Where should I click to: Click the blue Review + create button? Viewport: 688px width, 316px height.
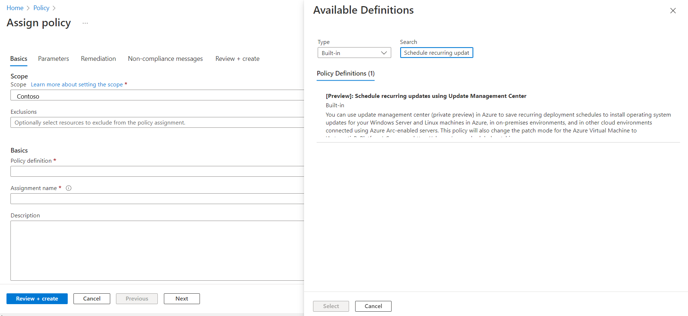pyautogui.click(x=37, y=299)
